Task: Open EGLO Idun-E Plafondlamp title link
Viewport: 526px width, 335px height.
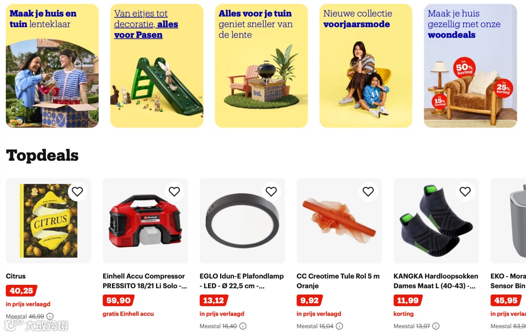Action: pyautogui.click(x=242, y=281)
